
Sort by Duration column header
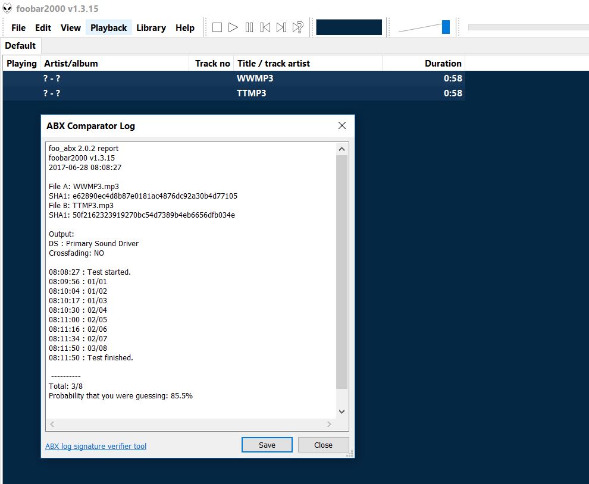point(424,64)
